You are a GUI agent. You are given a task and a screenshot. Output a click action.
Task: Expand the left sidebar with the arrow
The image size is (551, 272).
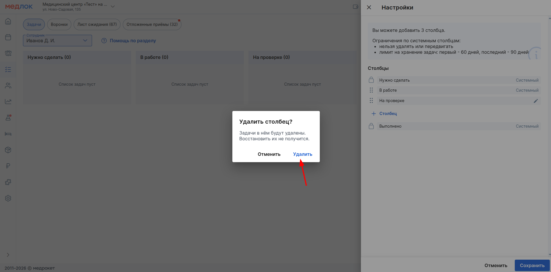(x=8, y=255)
